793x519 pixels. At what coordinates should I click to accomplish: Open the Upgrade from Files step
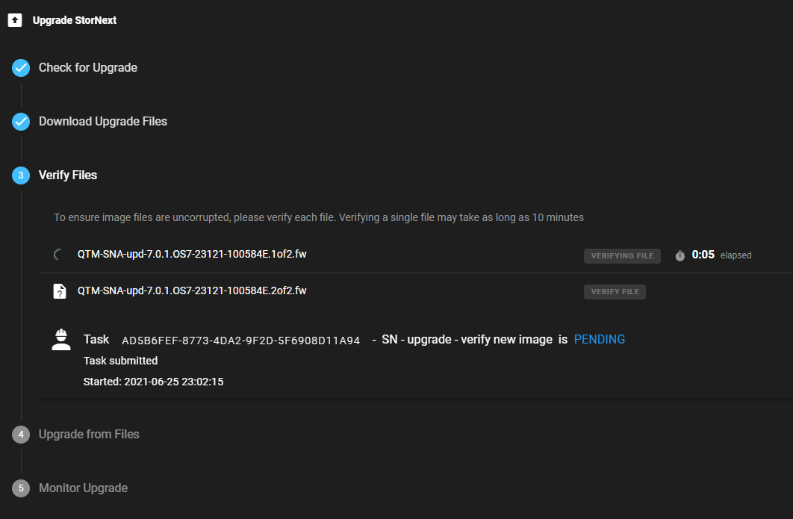click(x=89, y=435)
